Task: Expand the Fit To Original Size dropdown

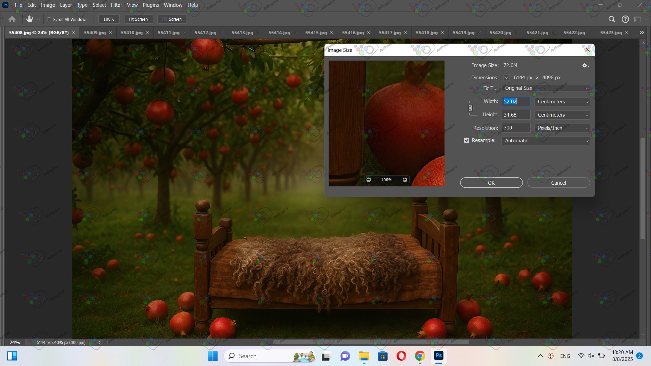Action: coord(546,88)
